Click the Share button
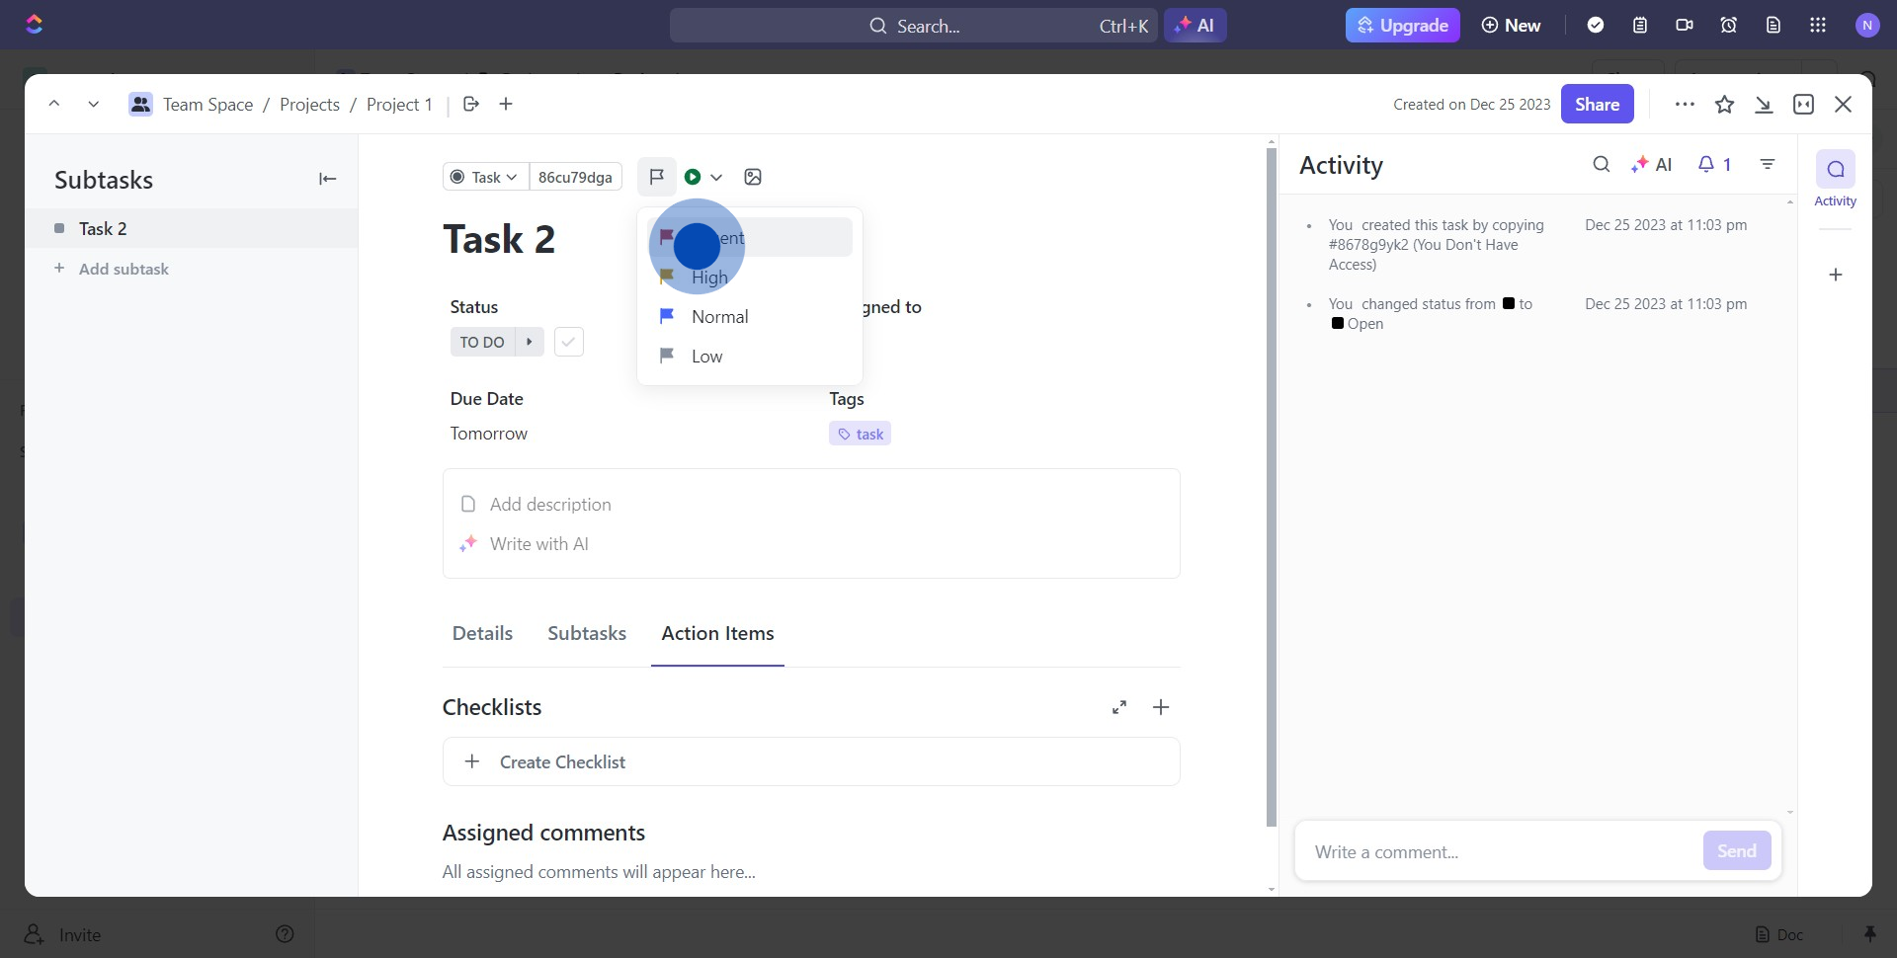The width and height of the screenshot is (1897, 958). pyautogui.click(x=1597, y=105)
